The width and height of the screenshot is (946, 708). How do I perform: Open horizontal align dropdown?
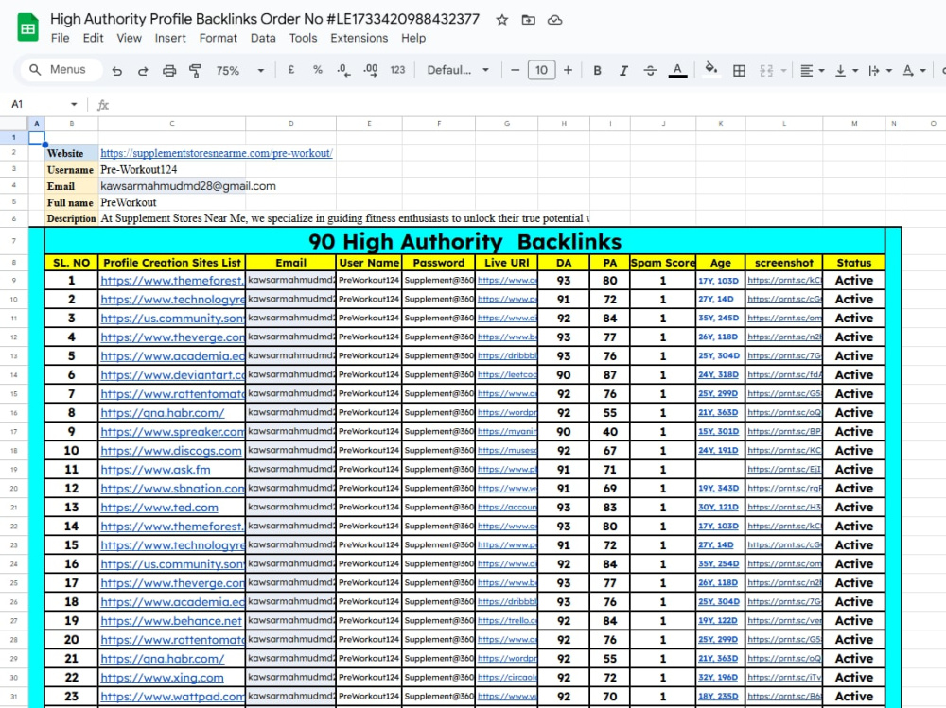click(x=812, y=71)
